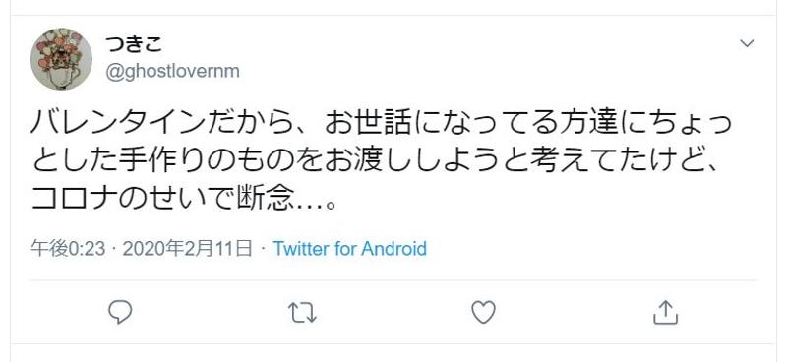This screenshot has height=362, width=787.
Task: Visit the @ghostlovernm handle
Action: point(172,71)
